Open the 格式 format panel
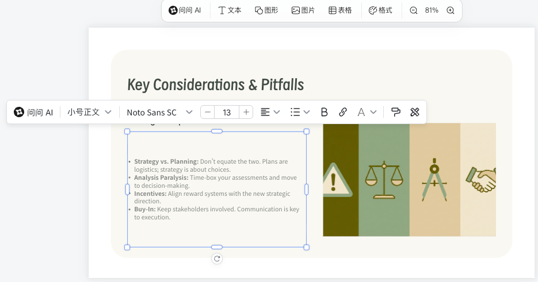This screenshot has width=538, height=282. [380, 10]
